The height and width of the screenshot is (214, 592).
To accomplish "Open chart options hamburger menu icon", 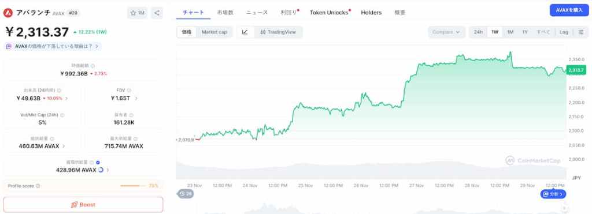I will (580, 32).
